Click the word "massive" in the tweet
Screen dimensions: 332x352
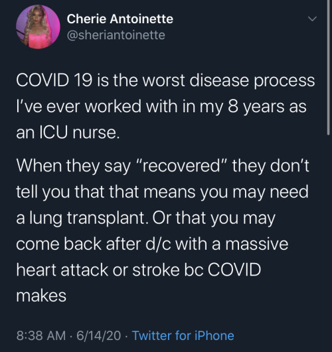[257, 244]
